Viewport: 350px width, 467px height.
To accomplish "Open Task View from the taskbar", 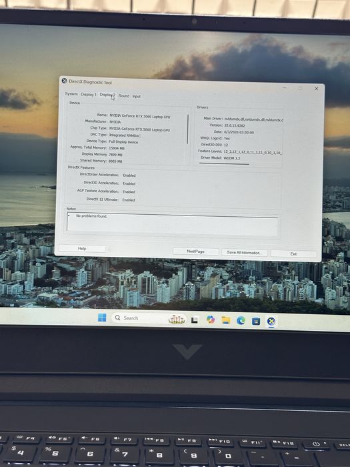I will point(195,320).
